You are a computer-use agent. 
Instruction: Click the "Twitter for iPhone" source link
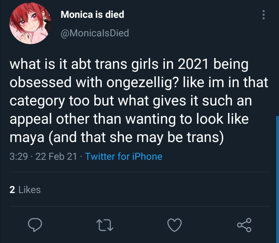123,156
